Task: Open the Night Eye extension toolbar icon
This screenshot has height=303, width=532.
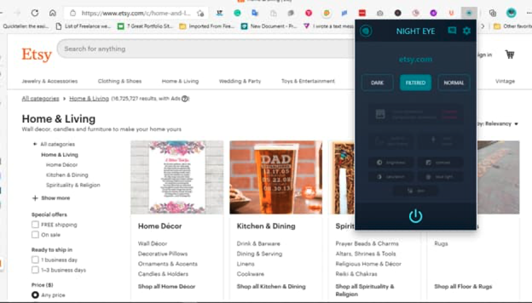Action: coord(469,13)
